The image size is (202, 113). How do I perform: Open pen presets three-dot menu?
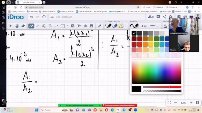tap(126, 26)
